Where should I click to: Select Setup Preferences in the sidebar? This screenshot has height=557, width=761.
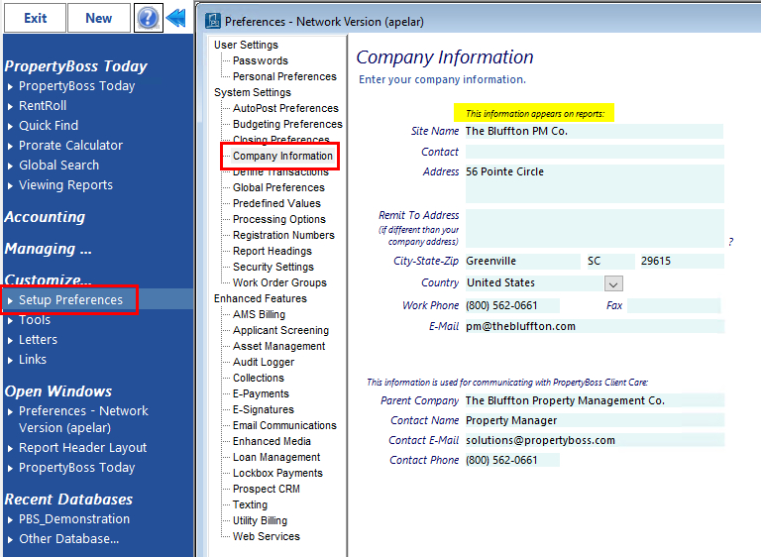[x=70, y=300]
